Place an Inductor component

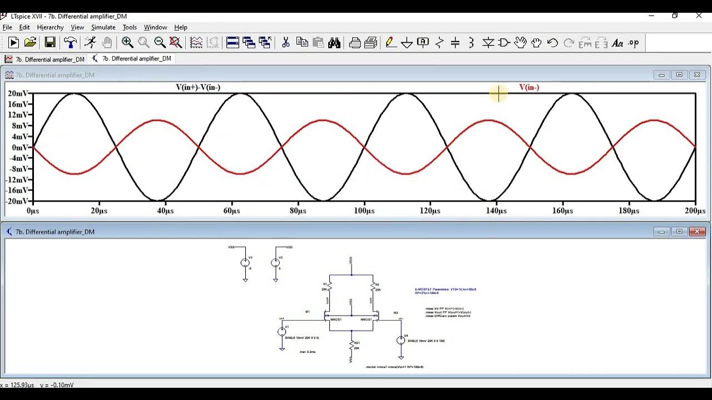472,42
